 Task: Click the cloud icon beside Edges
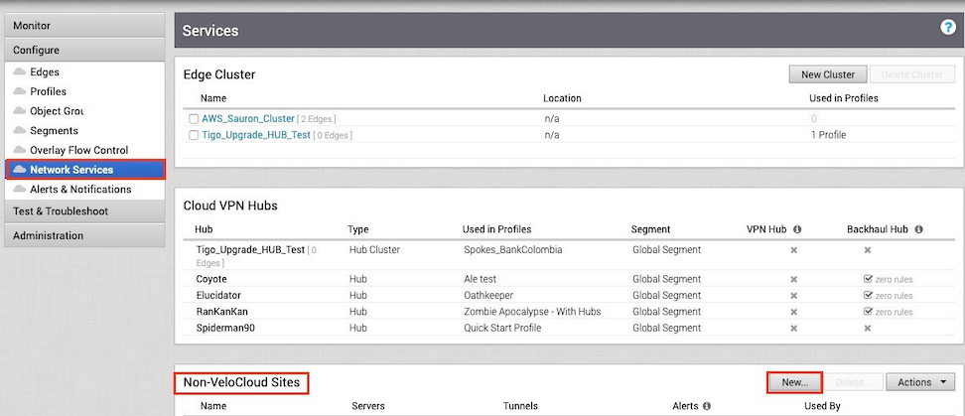[21, 72]
